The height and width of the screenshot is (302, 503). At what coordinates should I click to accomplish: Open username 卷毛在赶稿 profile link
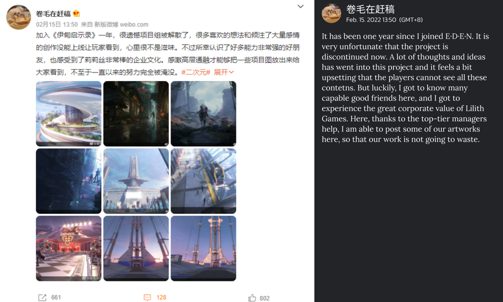click(x=53, y=14)
